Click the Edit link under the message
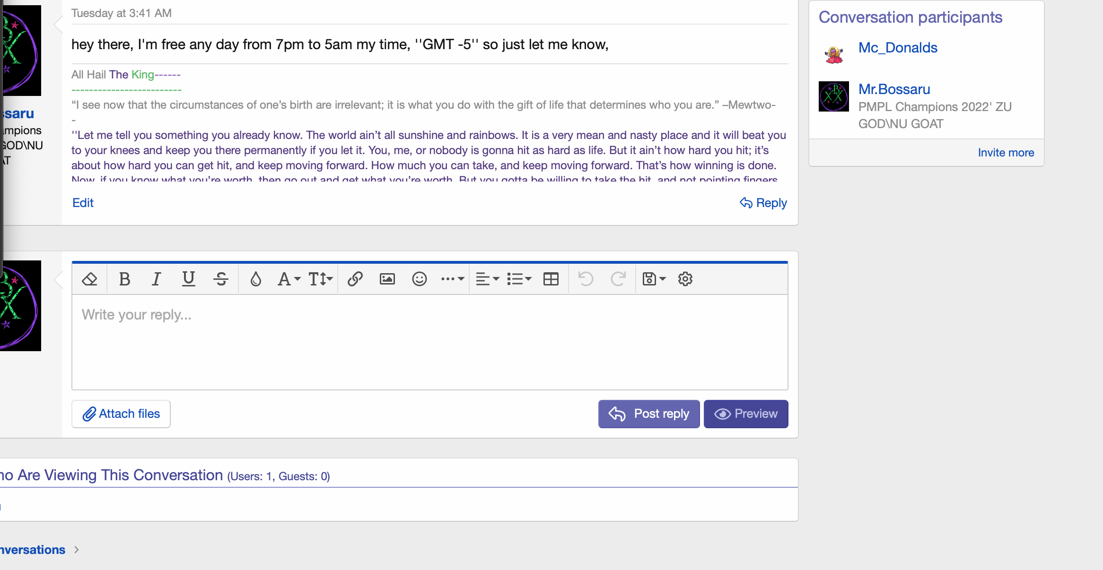The width and height of the screenshot is (1103, 570). pos(83,203)
